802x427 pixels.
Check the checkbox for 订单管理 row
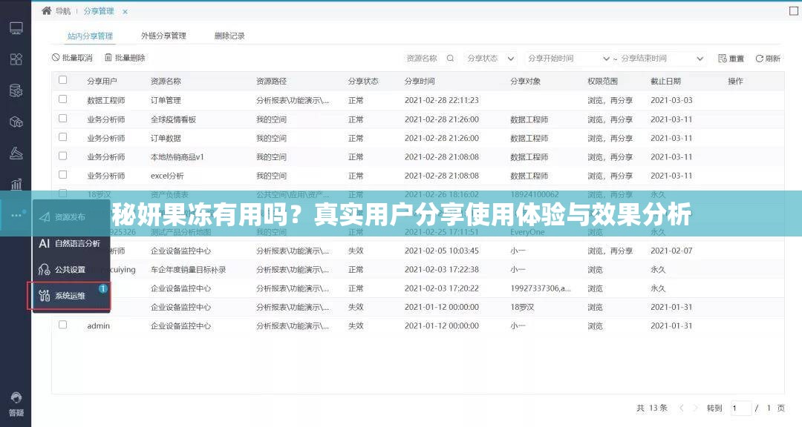pos(62,98)
